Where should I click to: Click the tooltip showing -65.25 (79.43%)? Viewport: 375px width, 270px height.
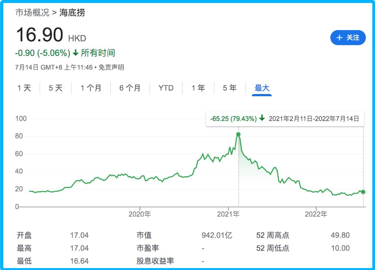point(233,118)
